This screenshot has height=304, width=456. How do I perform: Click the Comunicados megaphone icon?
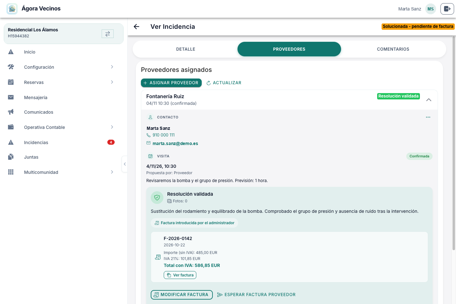point(11,112)
